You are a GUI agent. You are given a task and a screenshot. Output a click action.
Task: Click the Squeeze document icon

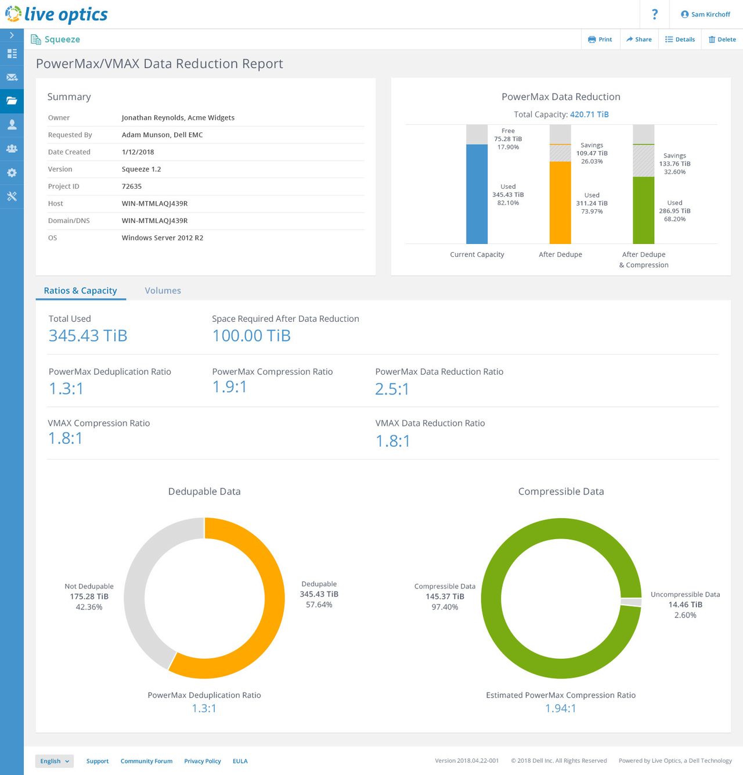[35, 40]
